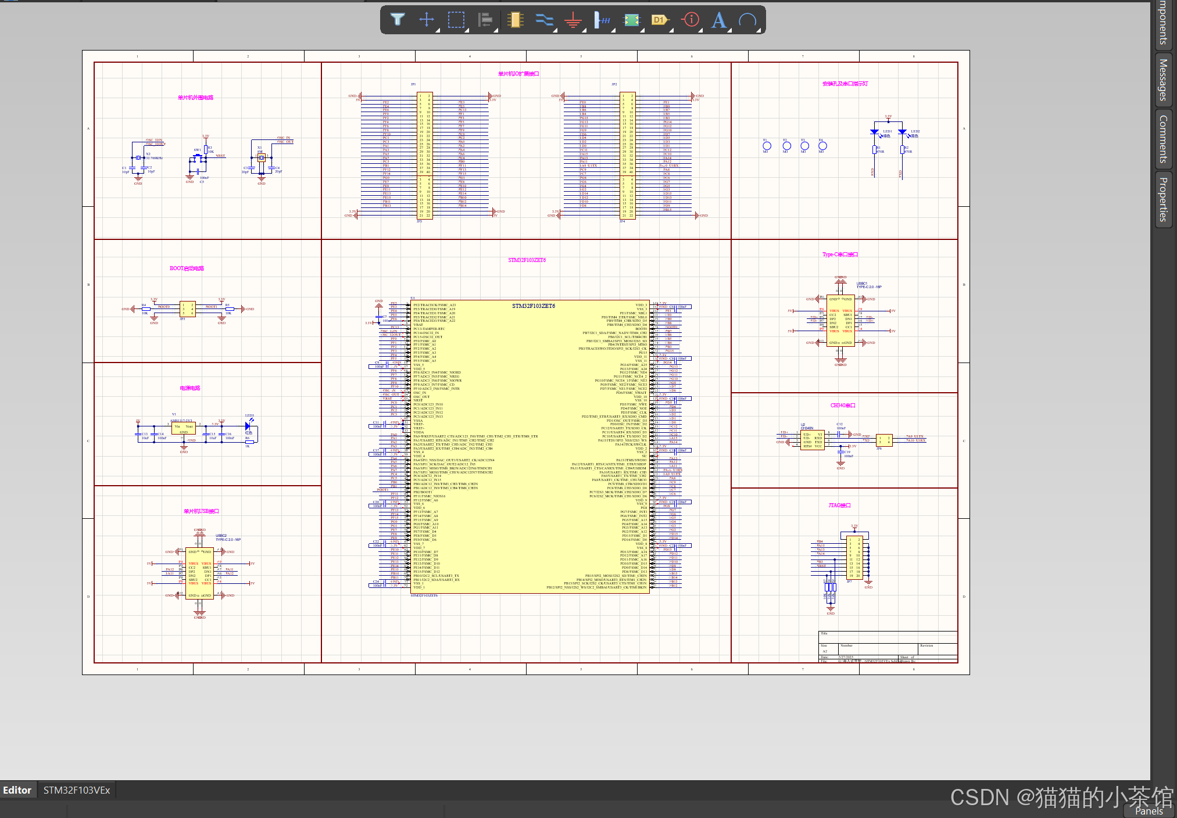Select the red Parameter Set directive icon
The height and width of the screenshot is (818, 1177).
(691, 20)
